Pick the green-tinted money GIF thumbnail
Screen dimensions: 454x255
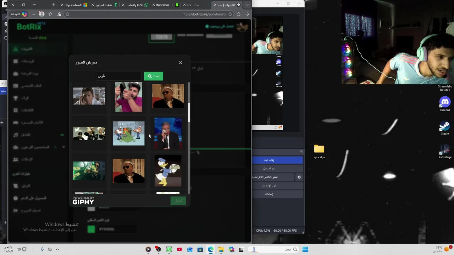click(89, 171)
